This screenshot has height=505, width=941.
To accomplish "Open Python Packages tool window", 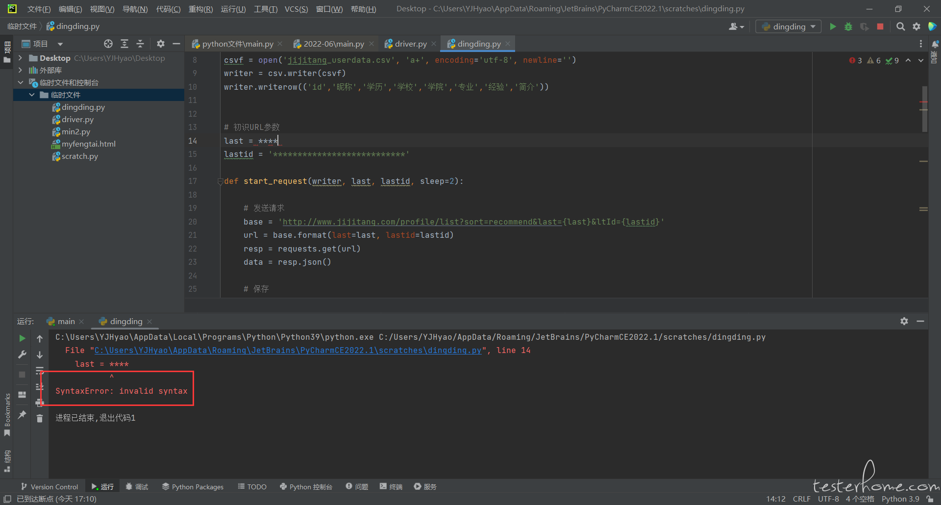I will pyautogui.click(x=193, y=486).
